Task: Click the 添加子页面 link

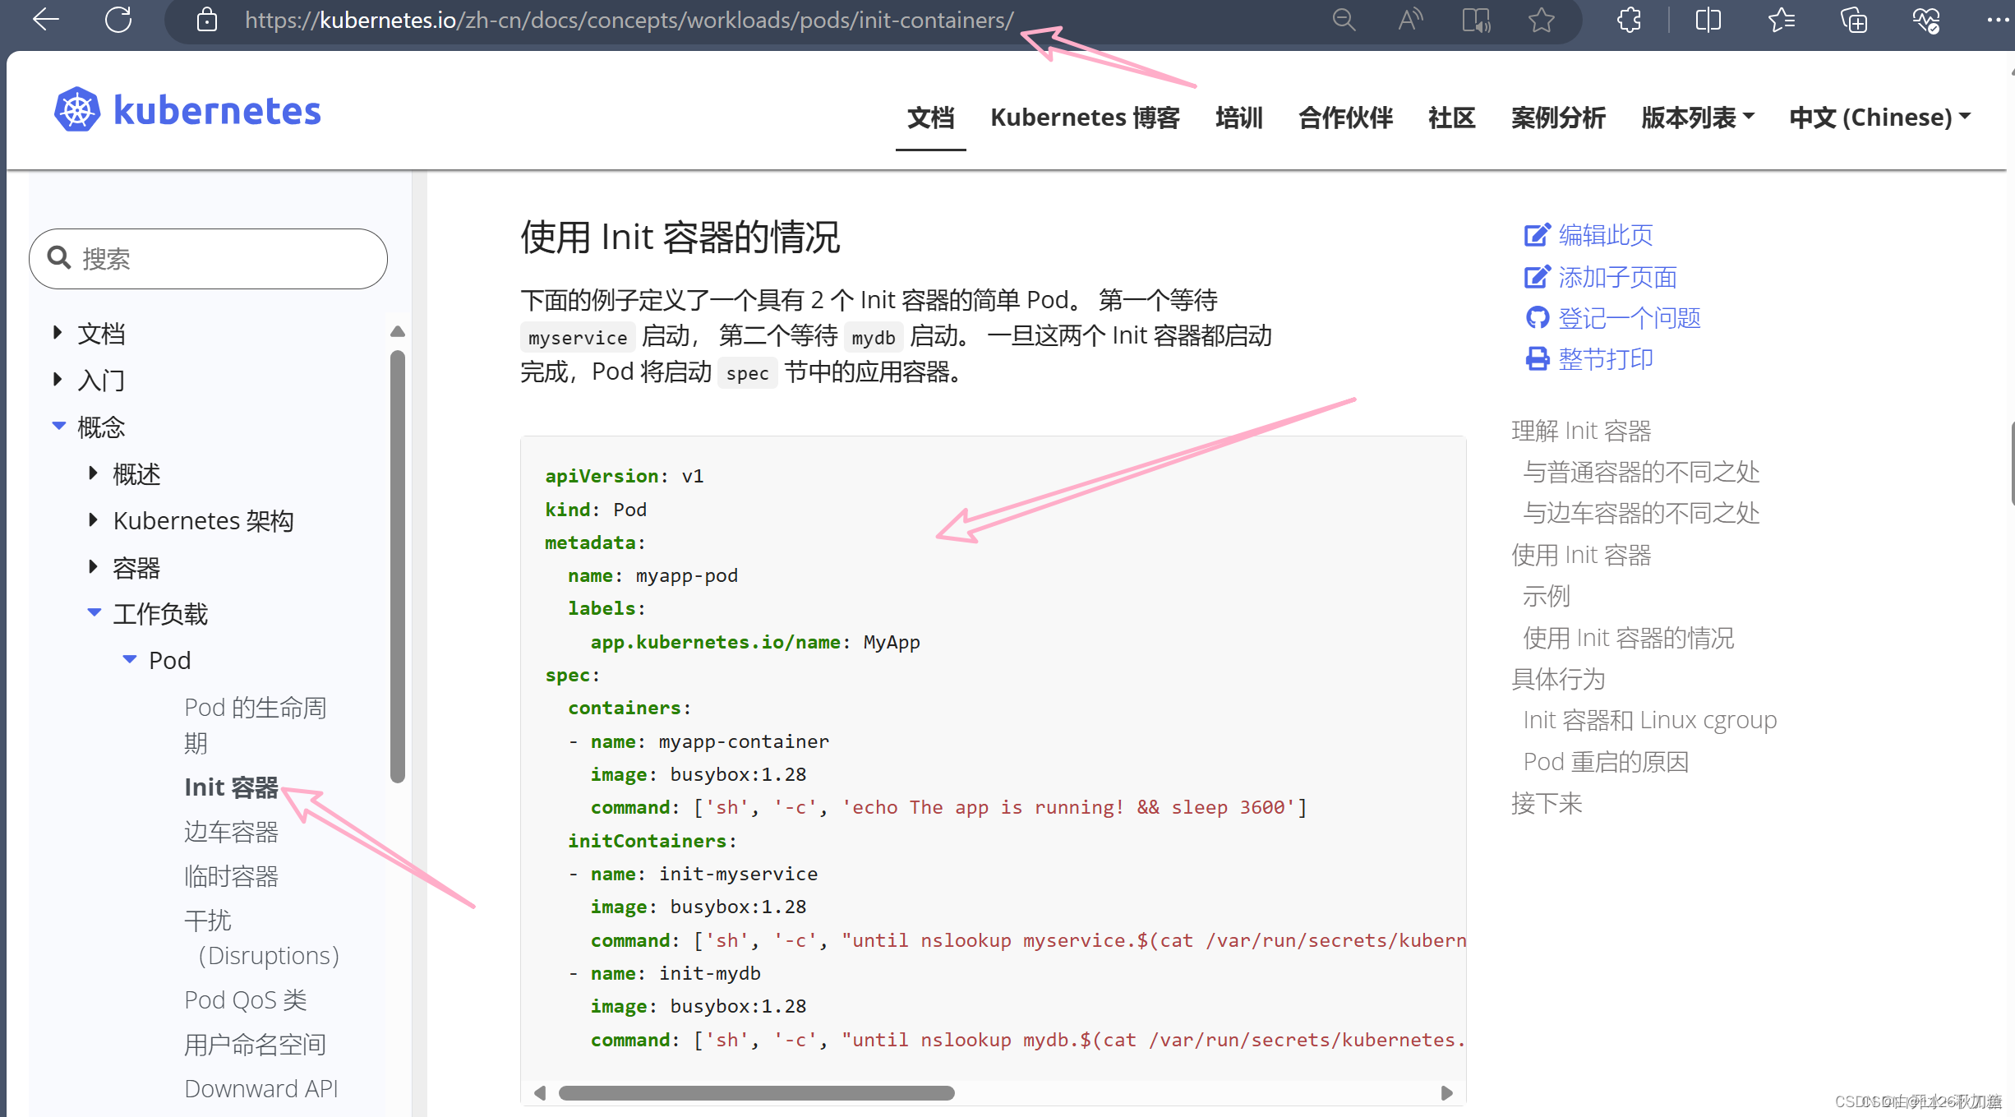Action: [1617, 277]
